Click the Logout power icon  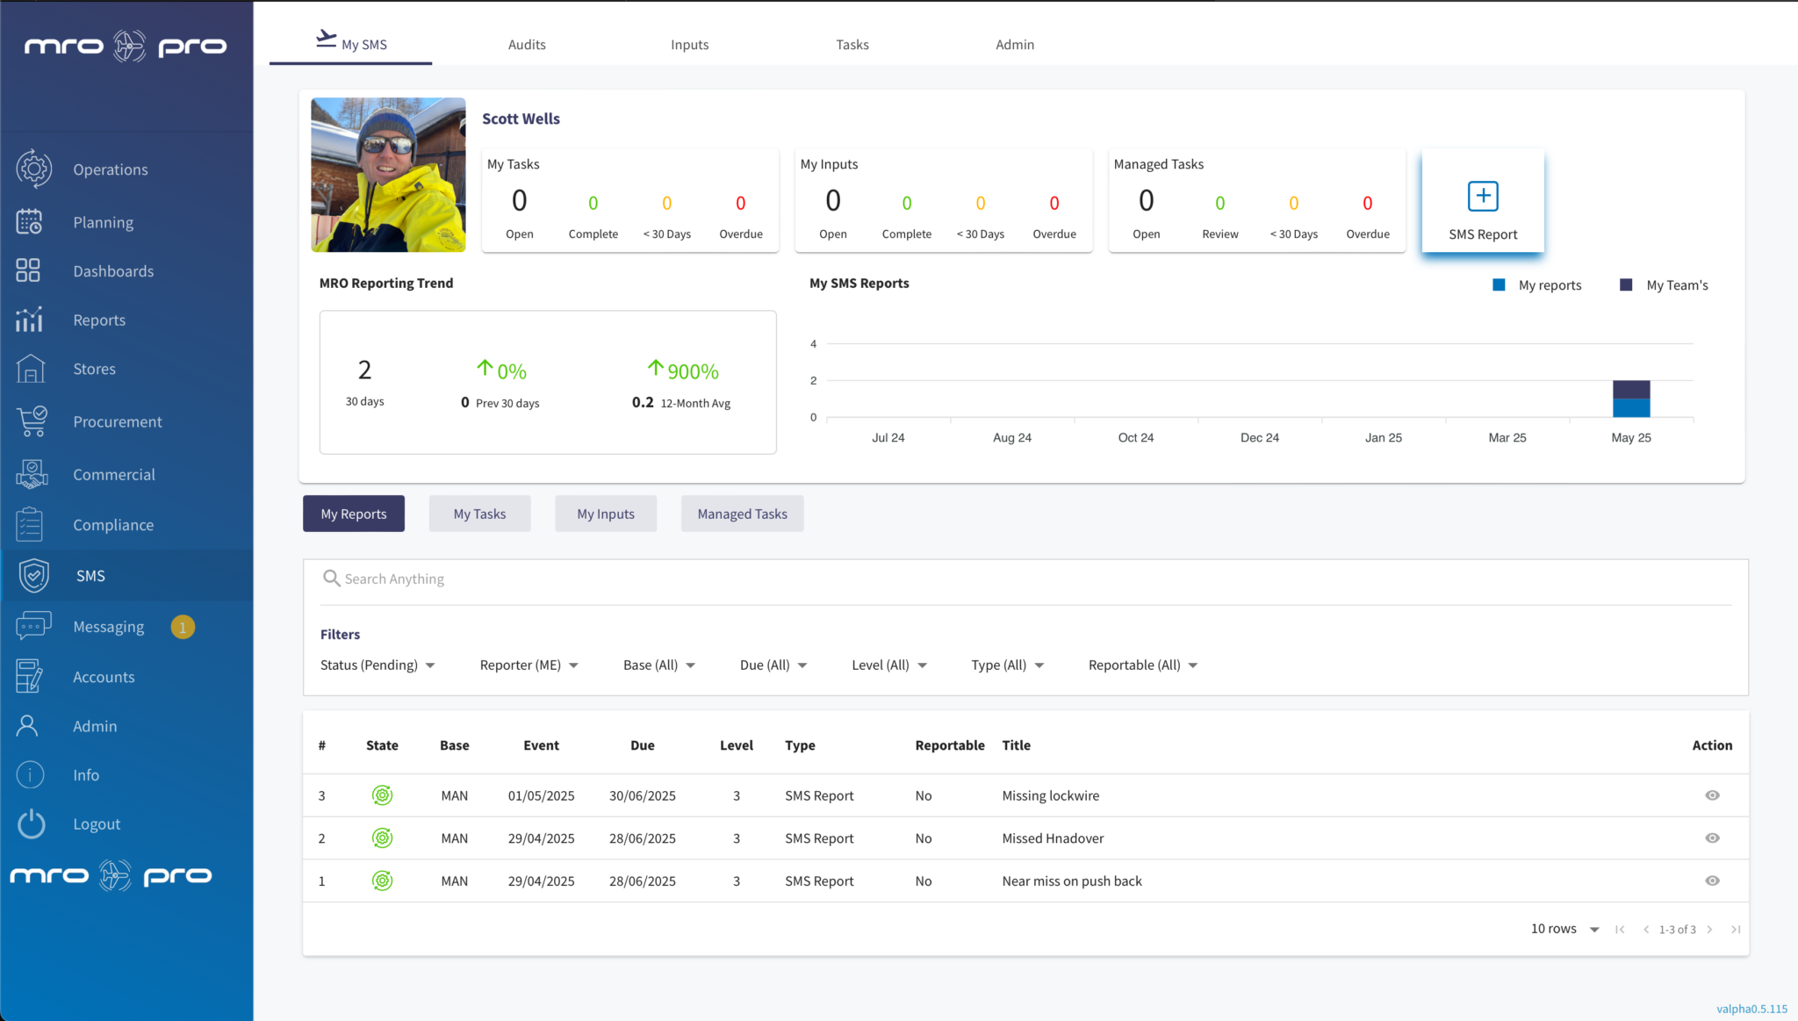[31, 823]
